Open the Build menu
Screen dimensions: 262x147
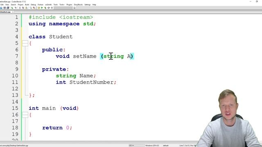27,4
